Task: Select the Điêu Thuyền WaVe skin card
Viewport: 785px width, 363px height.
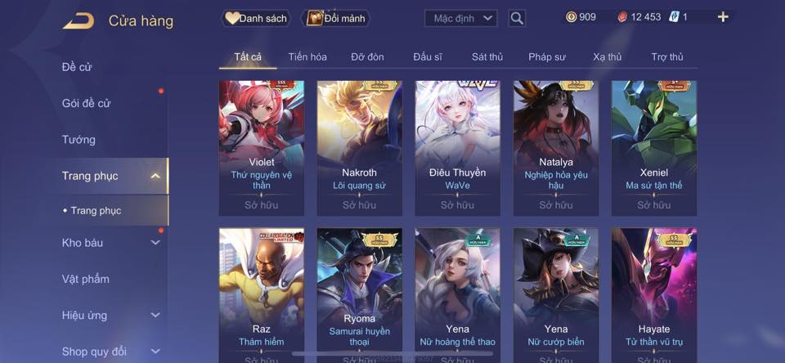Action: (x=458, y=148)
